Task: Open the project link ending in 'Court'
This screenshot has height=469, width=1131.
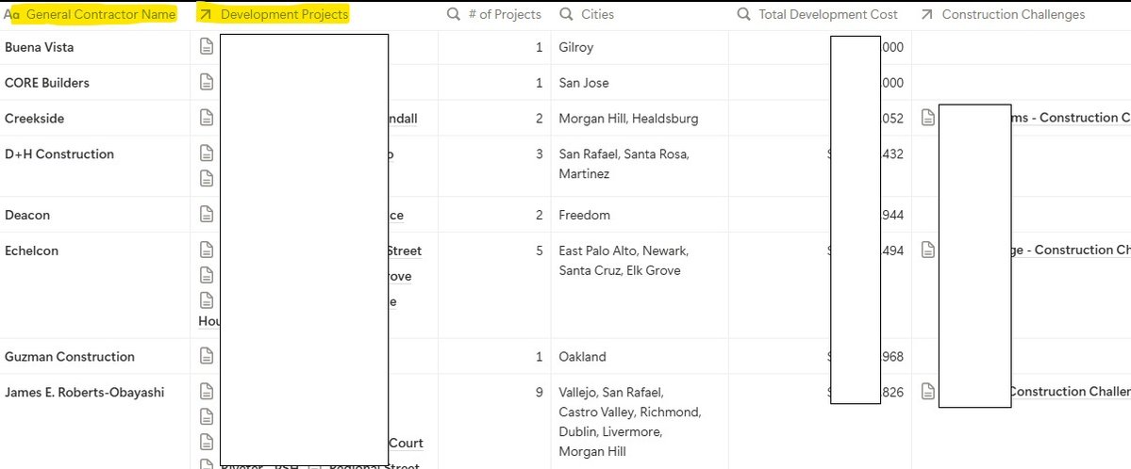Action: coord(407,443)
